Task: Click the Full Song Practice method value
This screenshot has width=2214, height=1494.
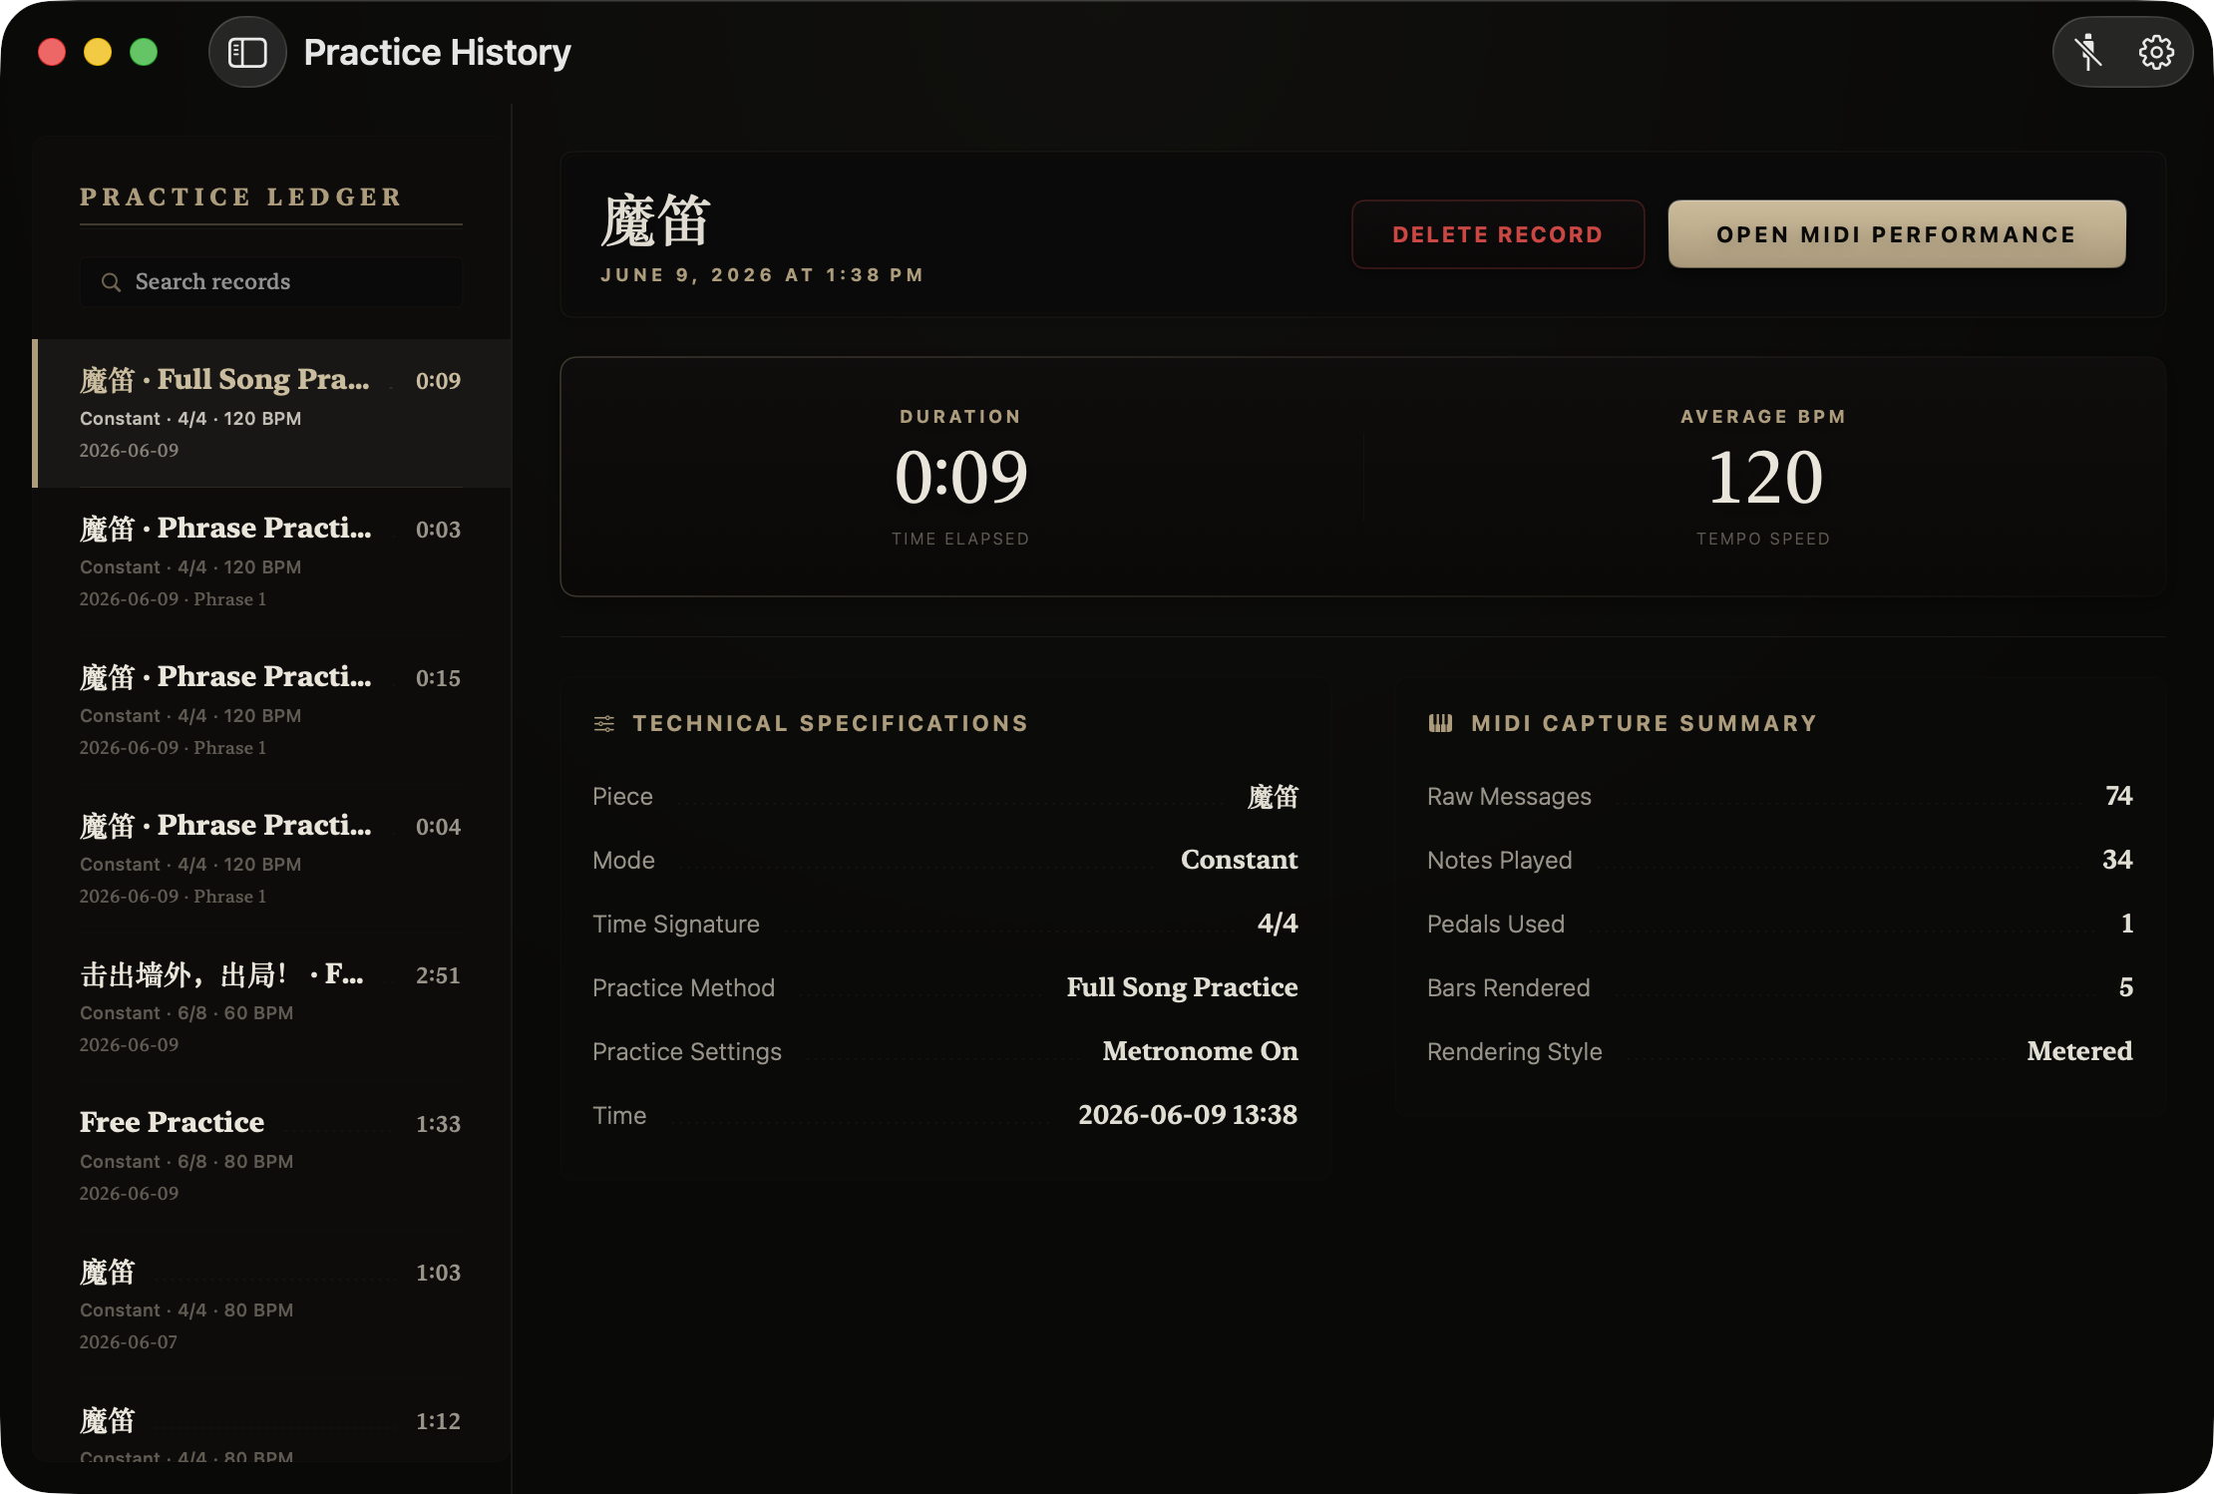Action: pyautogui.click(x=1182, y=987)
